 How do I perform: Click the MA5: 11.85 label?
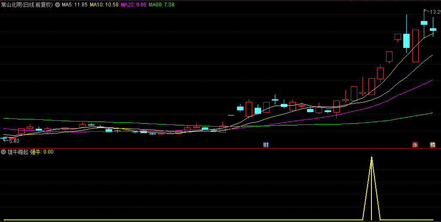click(x=75, y=5)
